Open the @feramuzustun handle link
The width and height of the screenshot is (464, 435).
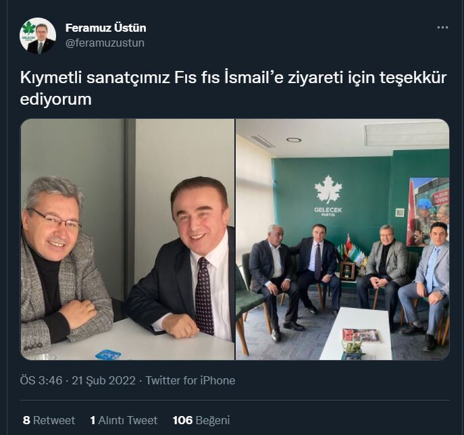105,43
